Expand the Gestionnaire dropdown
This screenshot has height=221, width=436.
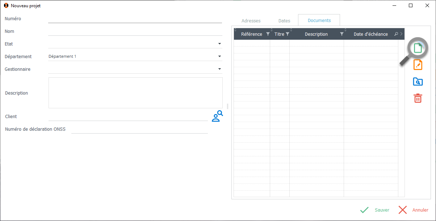219,69
